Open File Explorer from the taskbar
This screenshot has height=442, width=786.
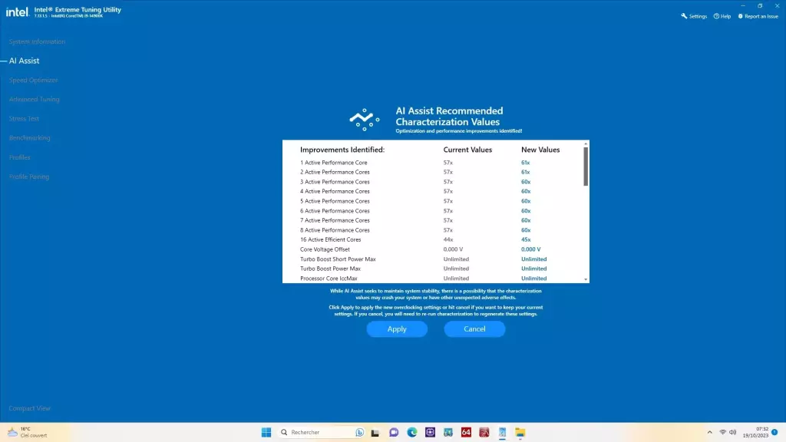point(520,432)
